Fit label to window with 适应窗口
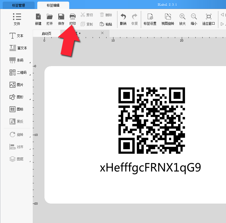This screenshot has height=223, width=226. point(208,19)
